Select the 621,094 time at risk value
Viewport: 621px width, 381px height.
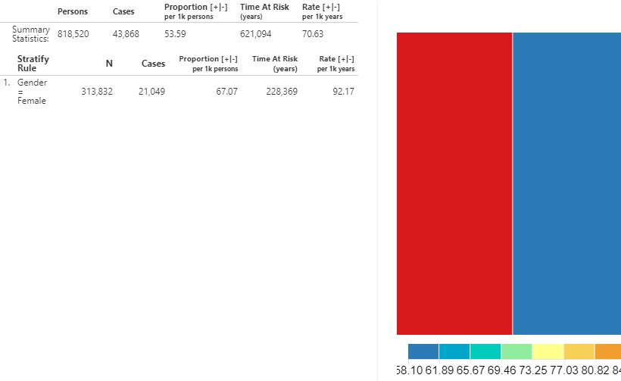(x=255, y=34)
